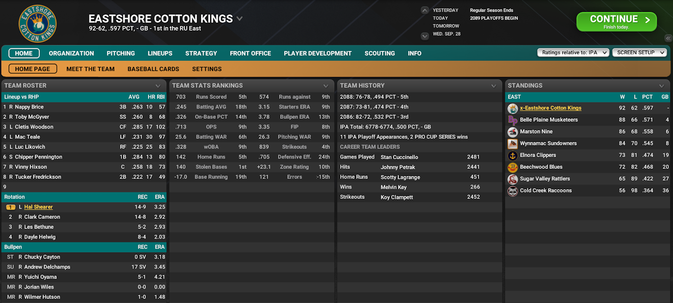Click Andrew Delchamps in the bullpen

pyautogui.click(x=47, y=267)
